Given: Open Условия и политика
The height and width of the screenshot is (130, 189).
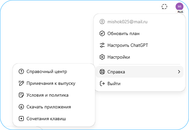Looking at the screenshot, I should pos(54,95).
